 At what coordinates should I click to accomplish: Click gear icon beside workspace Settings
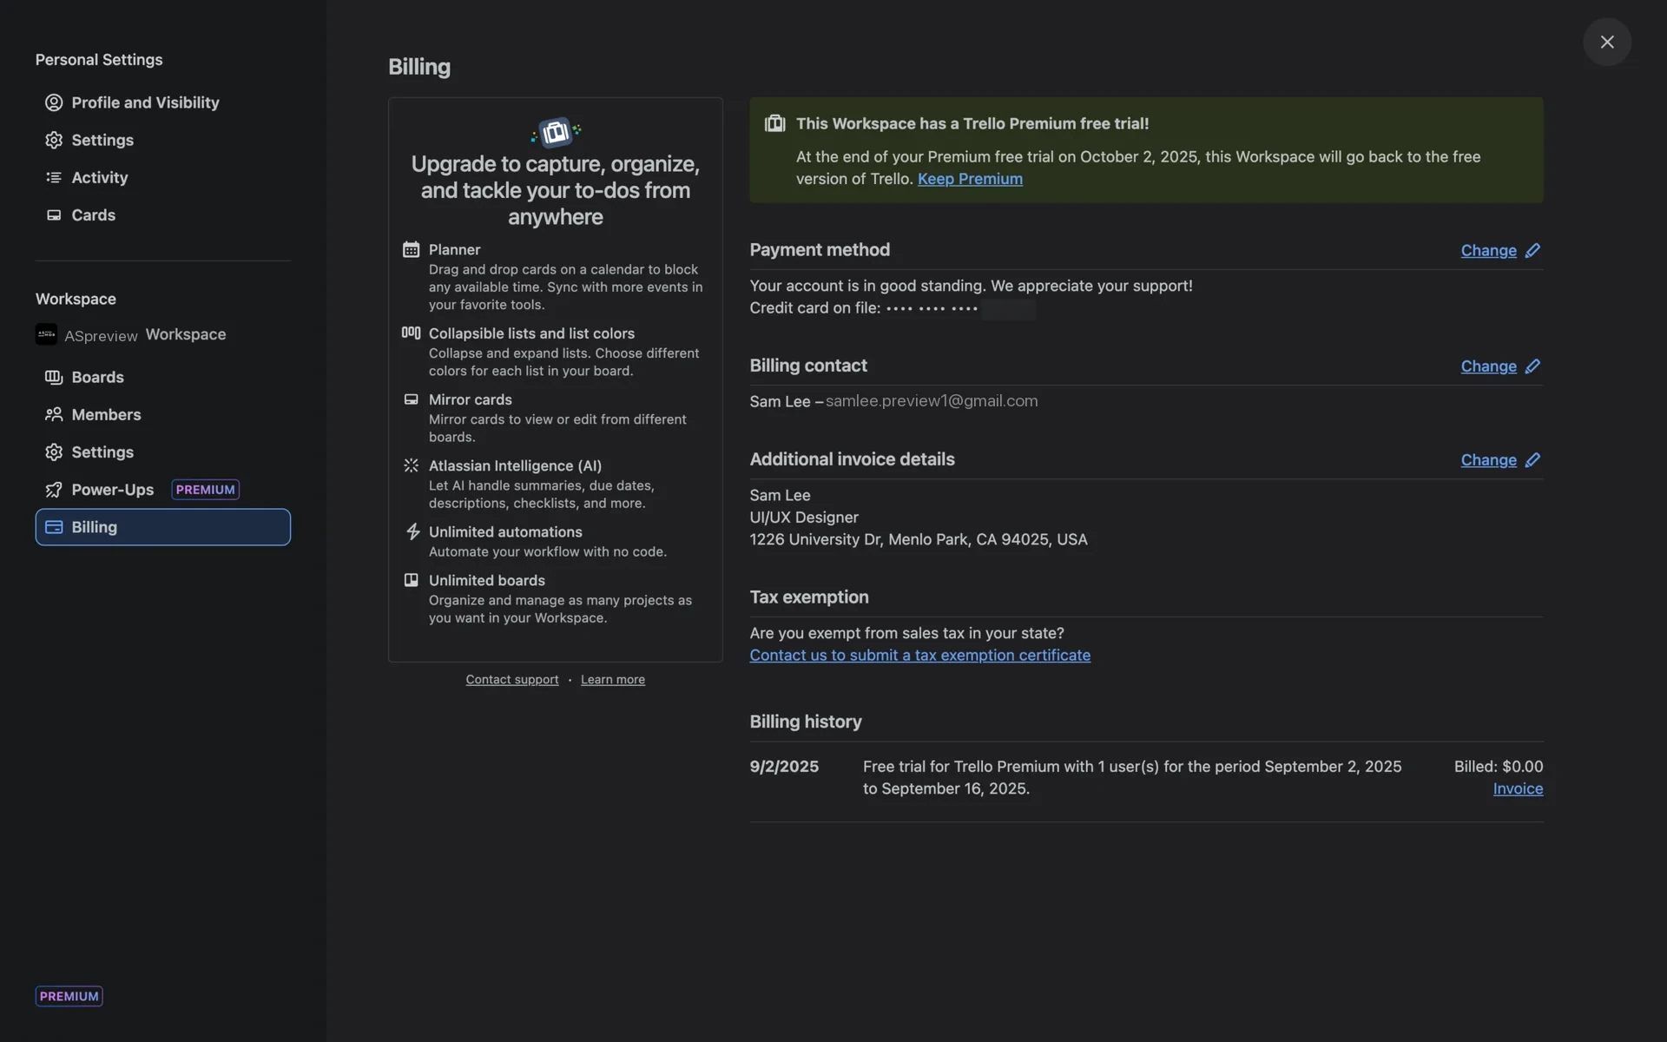coord(54,452)
